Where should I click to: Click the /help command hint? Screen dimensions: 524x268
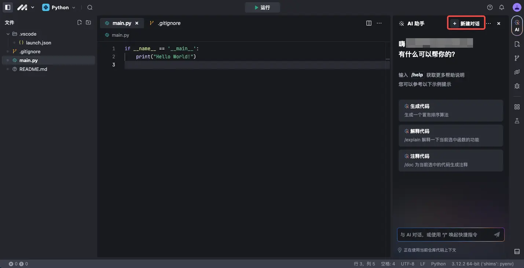coord(417,75)
